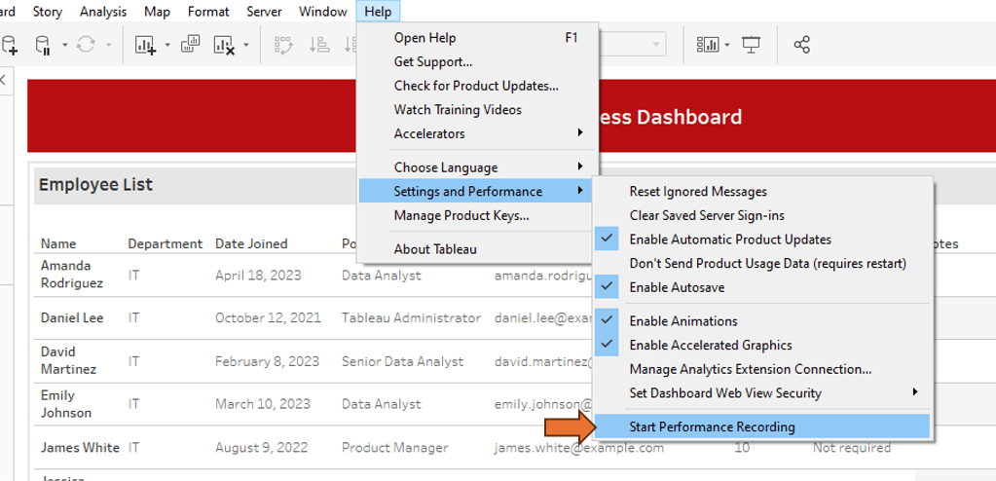This screenshot has height=481, width=996.
Task: Click the Name column header
Action: pos(58,243)
